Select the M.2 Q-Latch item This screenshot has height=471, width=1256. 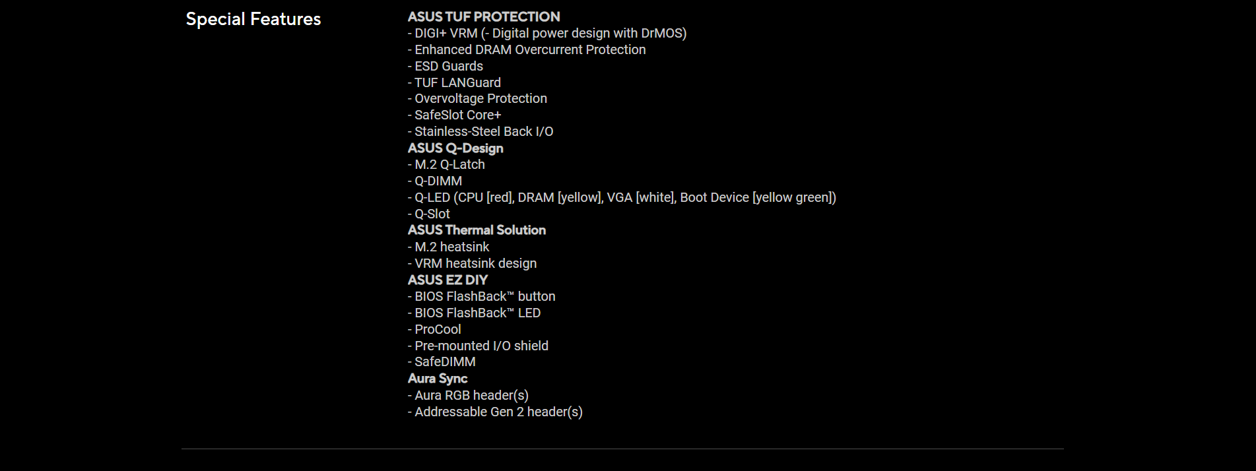click(446, 164)
